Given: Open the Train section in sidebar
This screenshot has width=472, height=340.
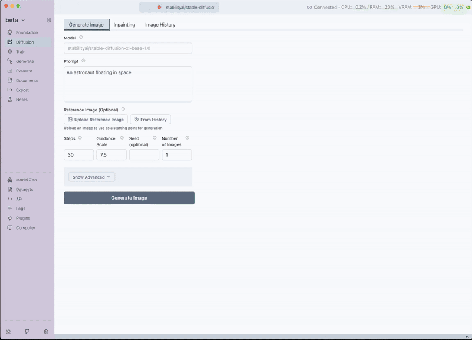Looking at the screenshot, I should (21, 52).
